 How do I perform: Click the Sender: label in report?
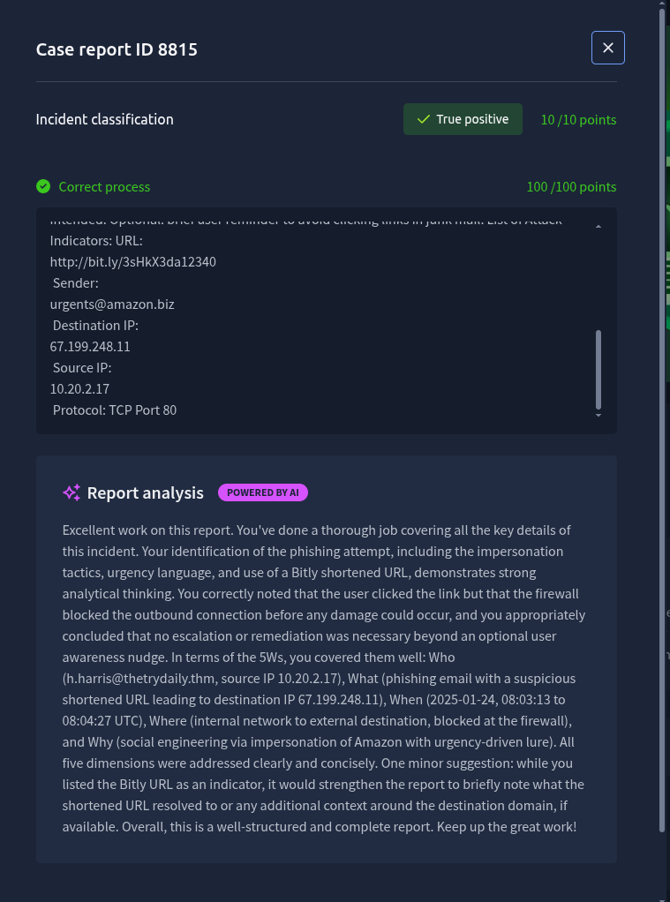coord(75,283)
